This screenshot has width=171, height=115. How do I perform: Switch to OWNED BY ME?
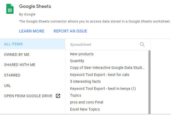tap(17, 54)
